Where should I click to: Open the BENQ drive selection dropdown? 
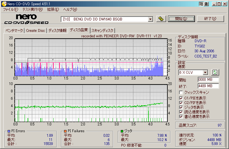pos(150,19)
